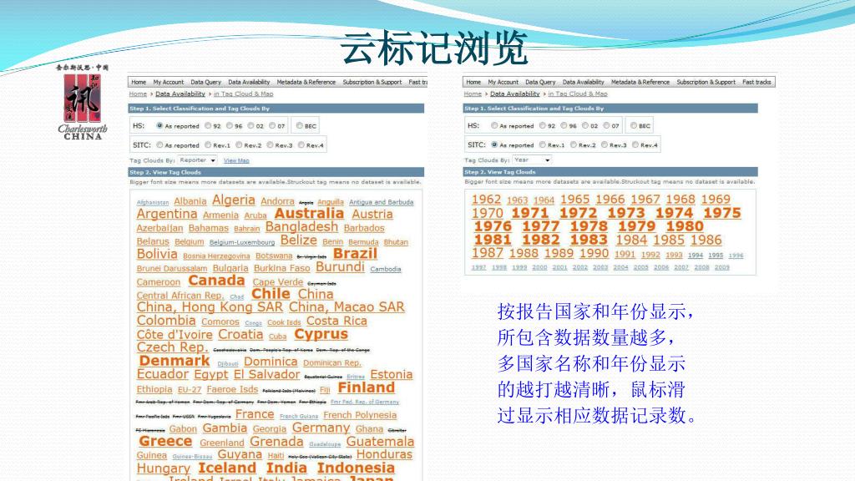Open the year 1962 tag
This screenshot has width=855, height=481.
point(486,200)
